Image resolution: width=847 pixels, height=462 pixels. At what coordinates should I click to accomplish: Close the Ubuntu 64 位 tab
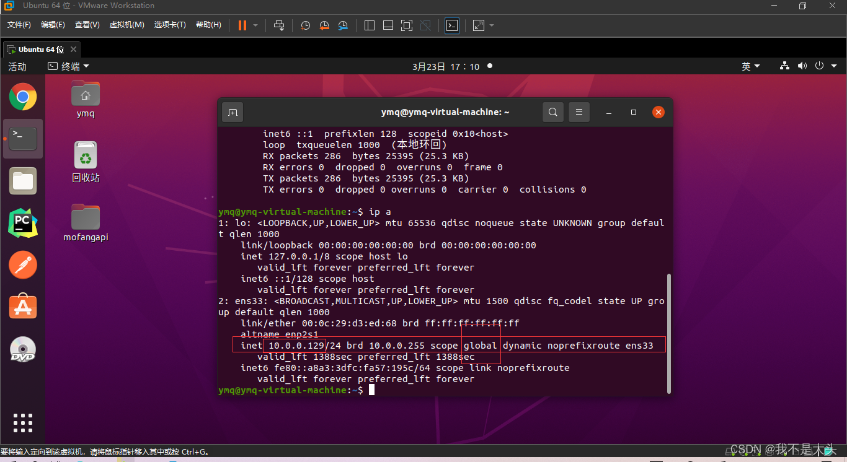pyautogui.click(x=74, y=50)
